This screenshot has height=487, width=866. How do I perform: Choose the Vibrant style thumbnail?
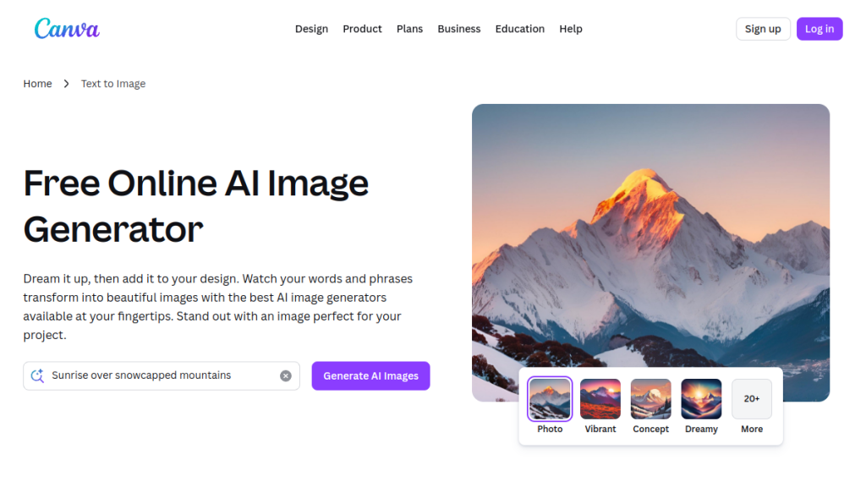600,399
